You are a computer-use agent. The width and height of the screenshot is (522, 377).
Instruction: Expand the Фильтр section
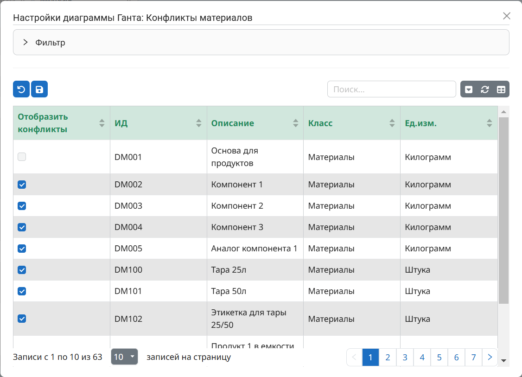coord(25,43)
